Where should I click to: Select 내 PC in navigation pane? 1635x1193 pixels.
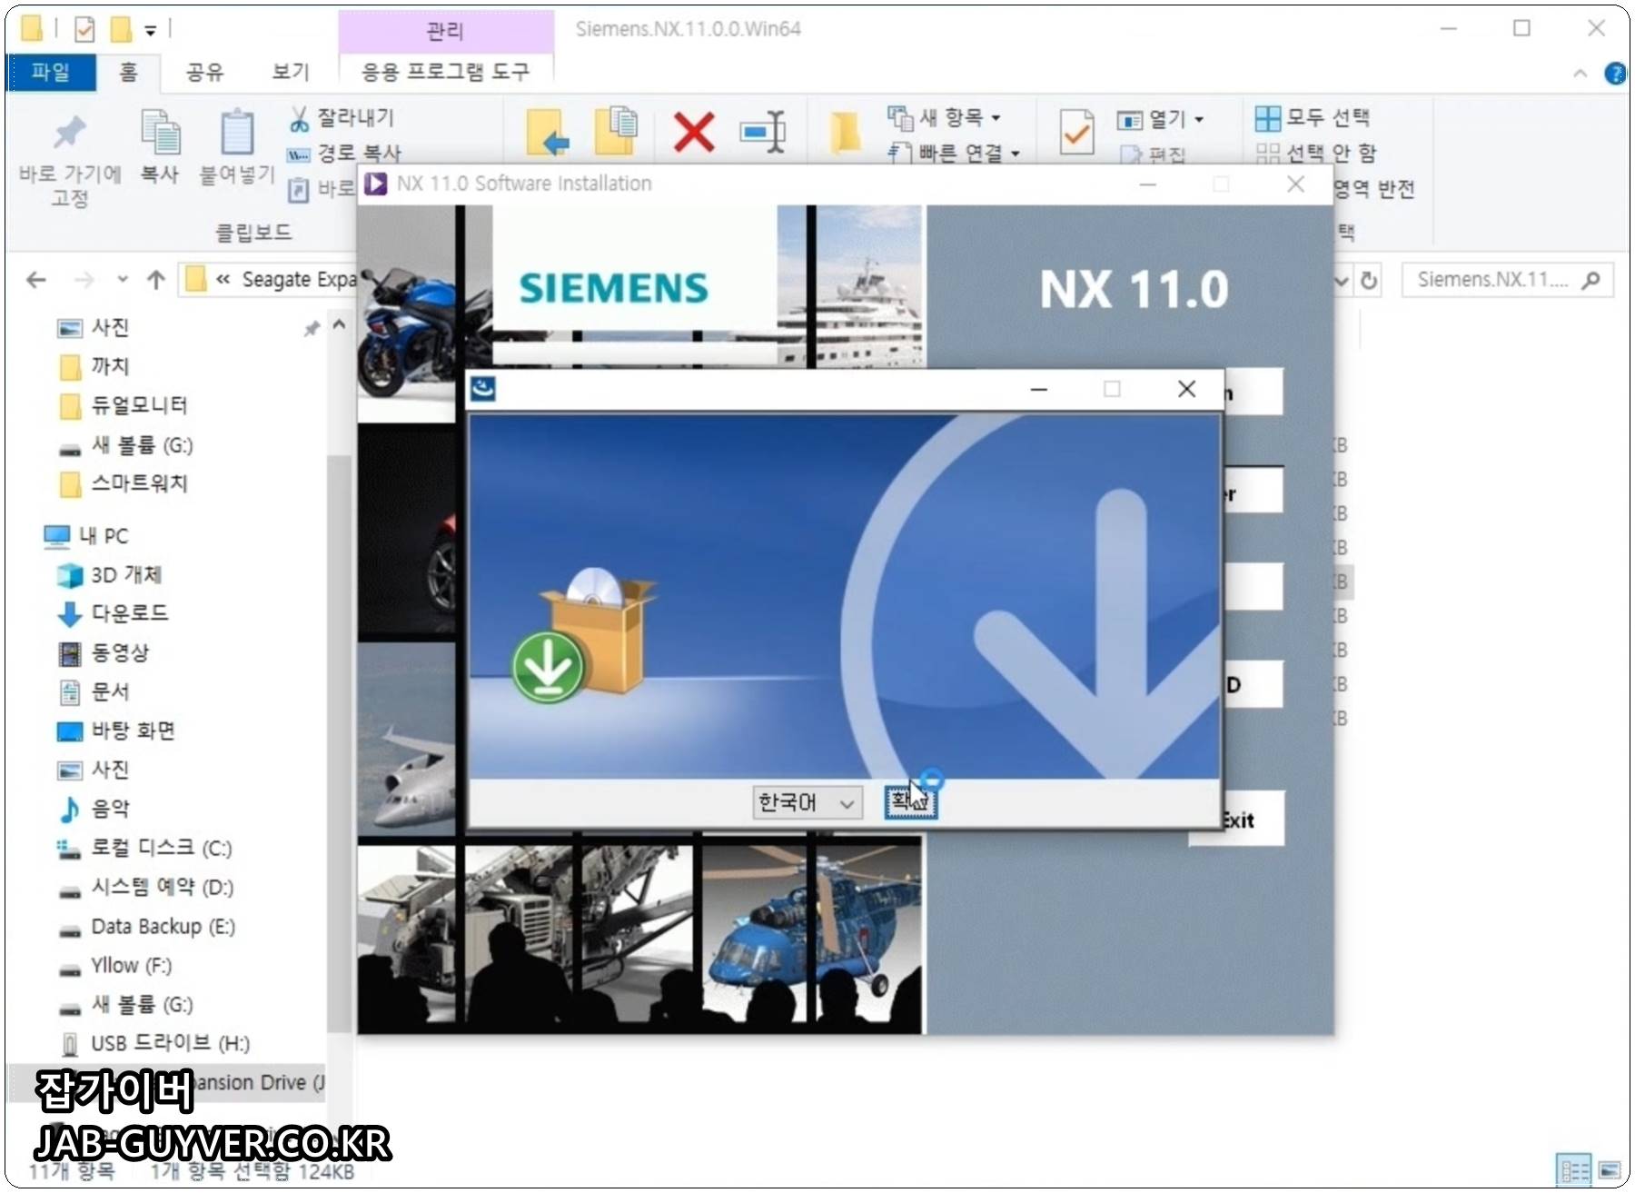(x=86, y=536)
